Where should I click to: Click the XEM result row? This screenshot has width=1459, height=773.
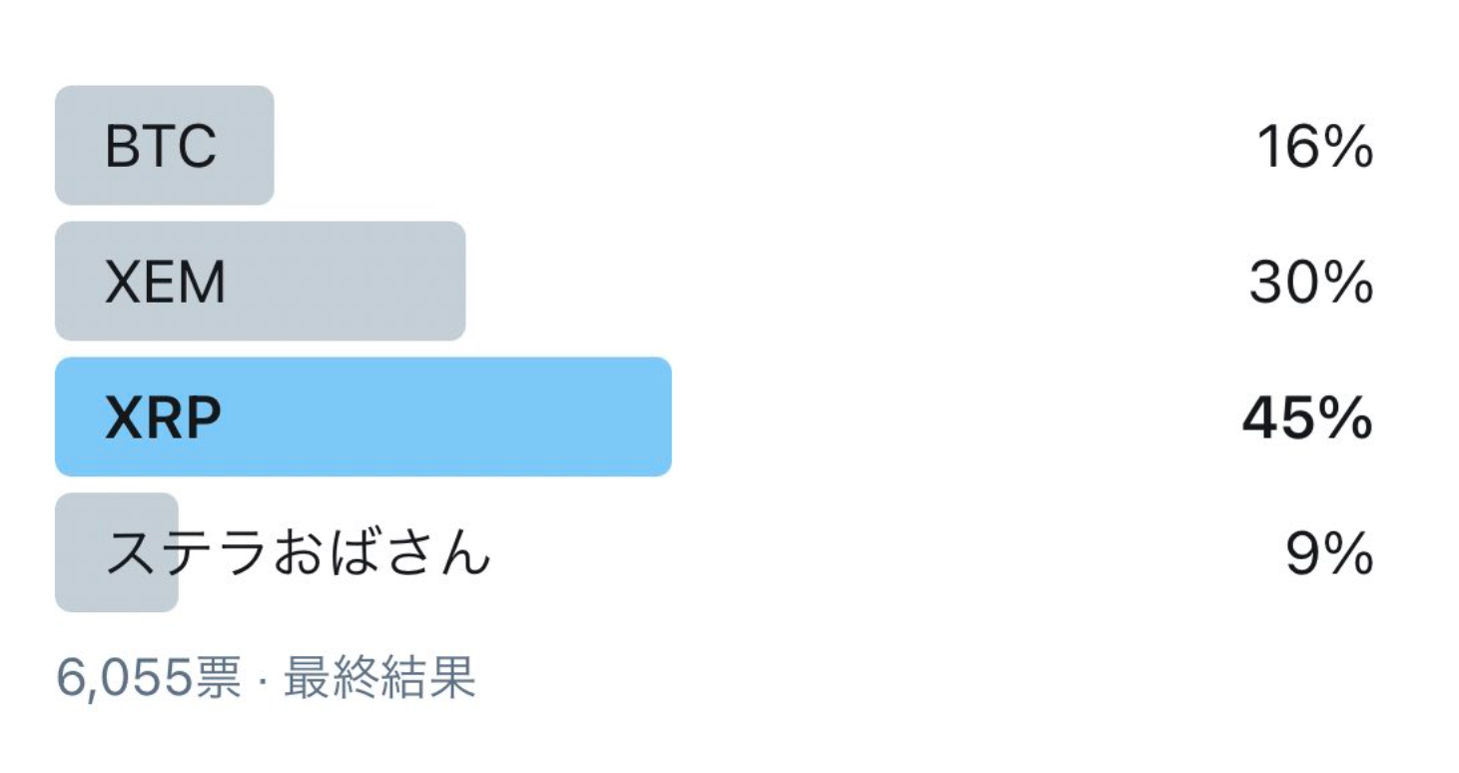coord(715,282)
